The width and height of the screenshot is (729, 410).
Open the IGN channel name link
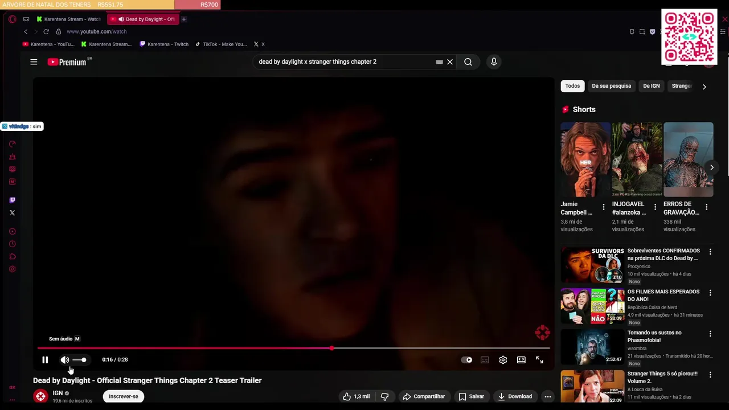coord(58,393)
